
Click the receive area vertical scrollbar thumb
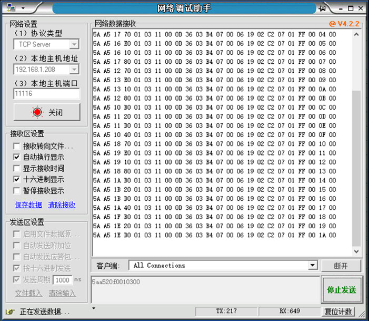click(356, 168)
